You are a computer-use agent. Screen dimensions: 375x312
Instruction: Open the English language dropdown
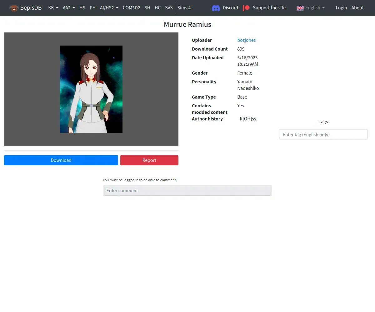tap(315, 8)
